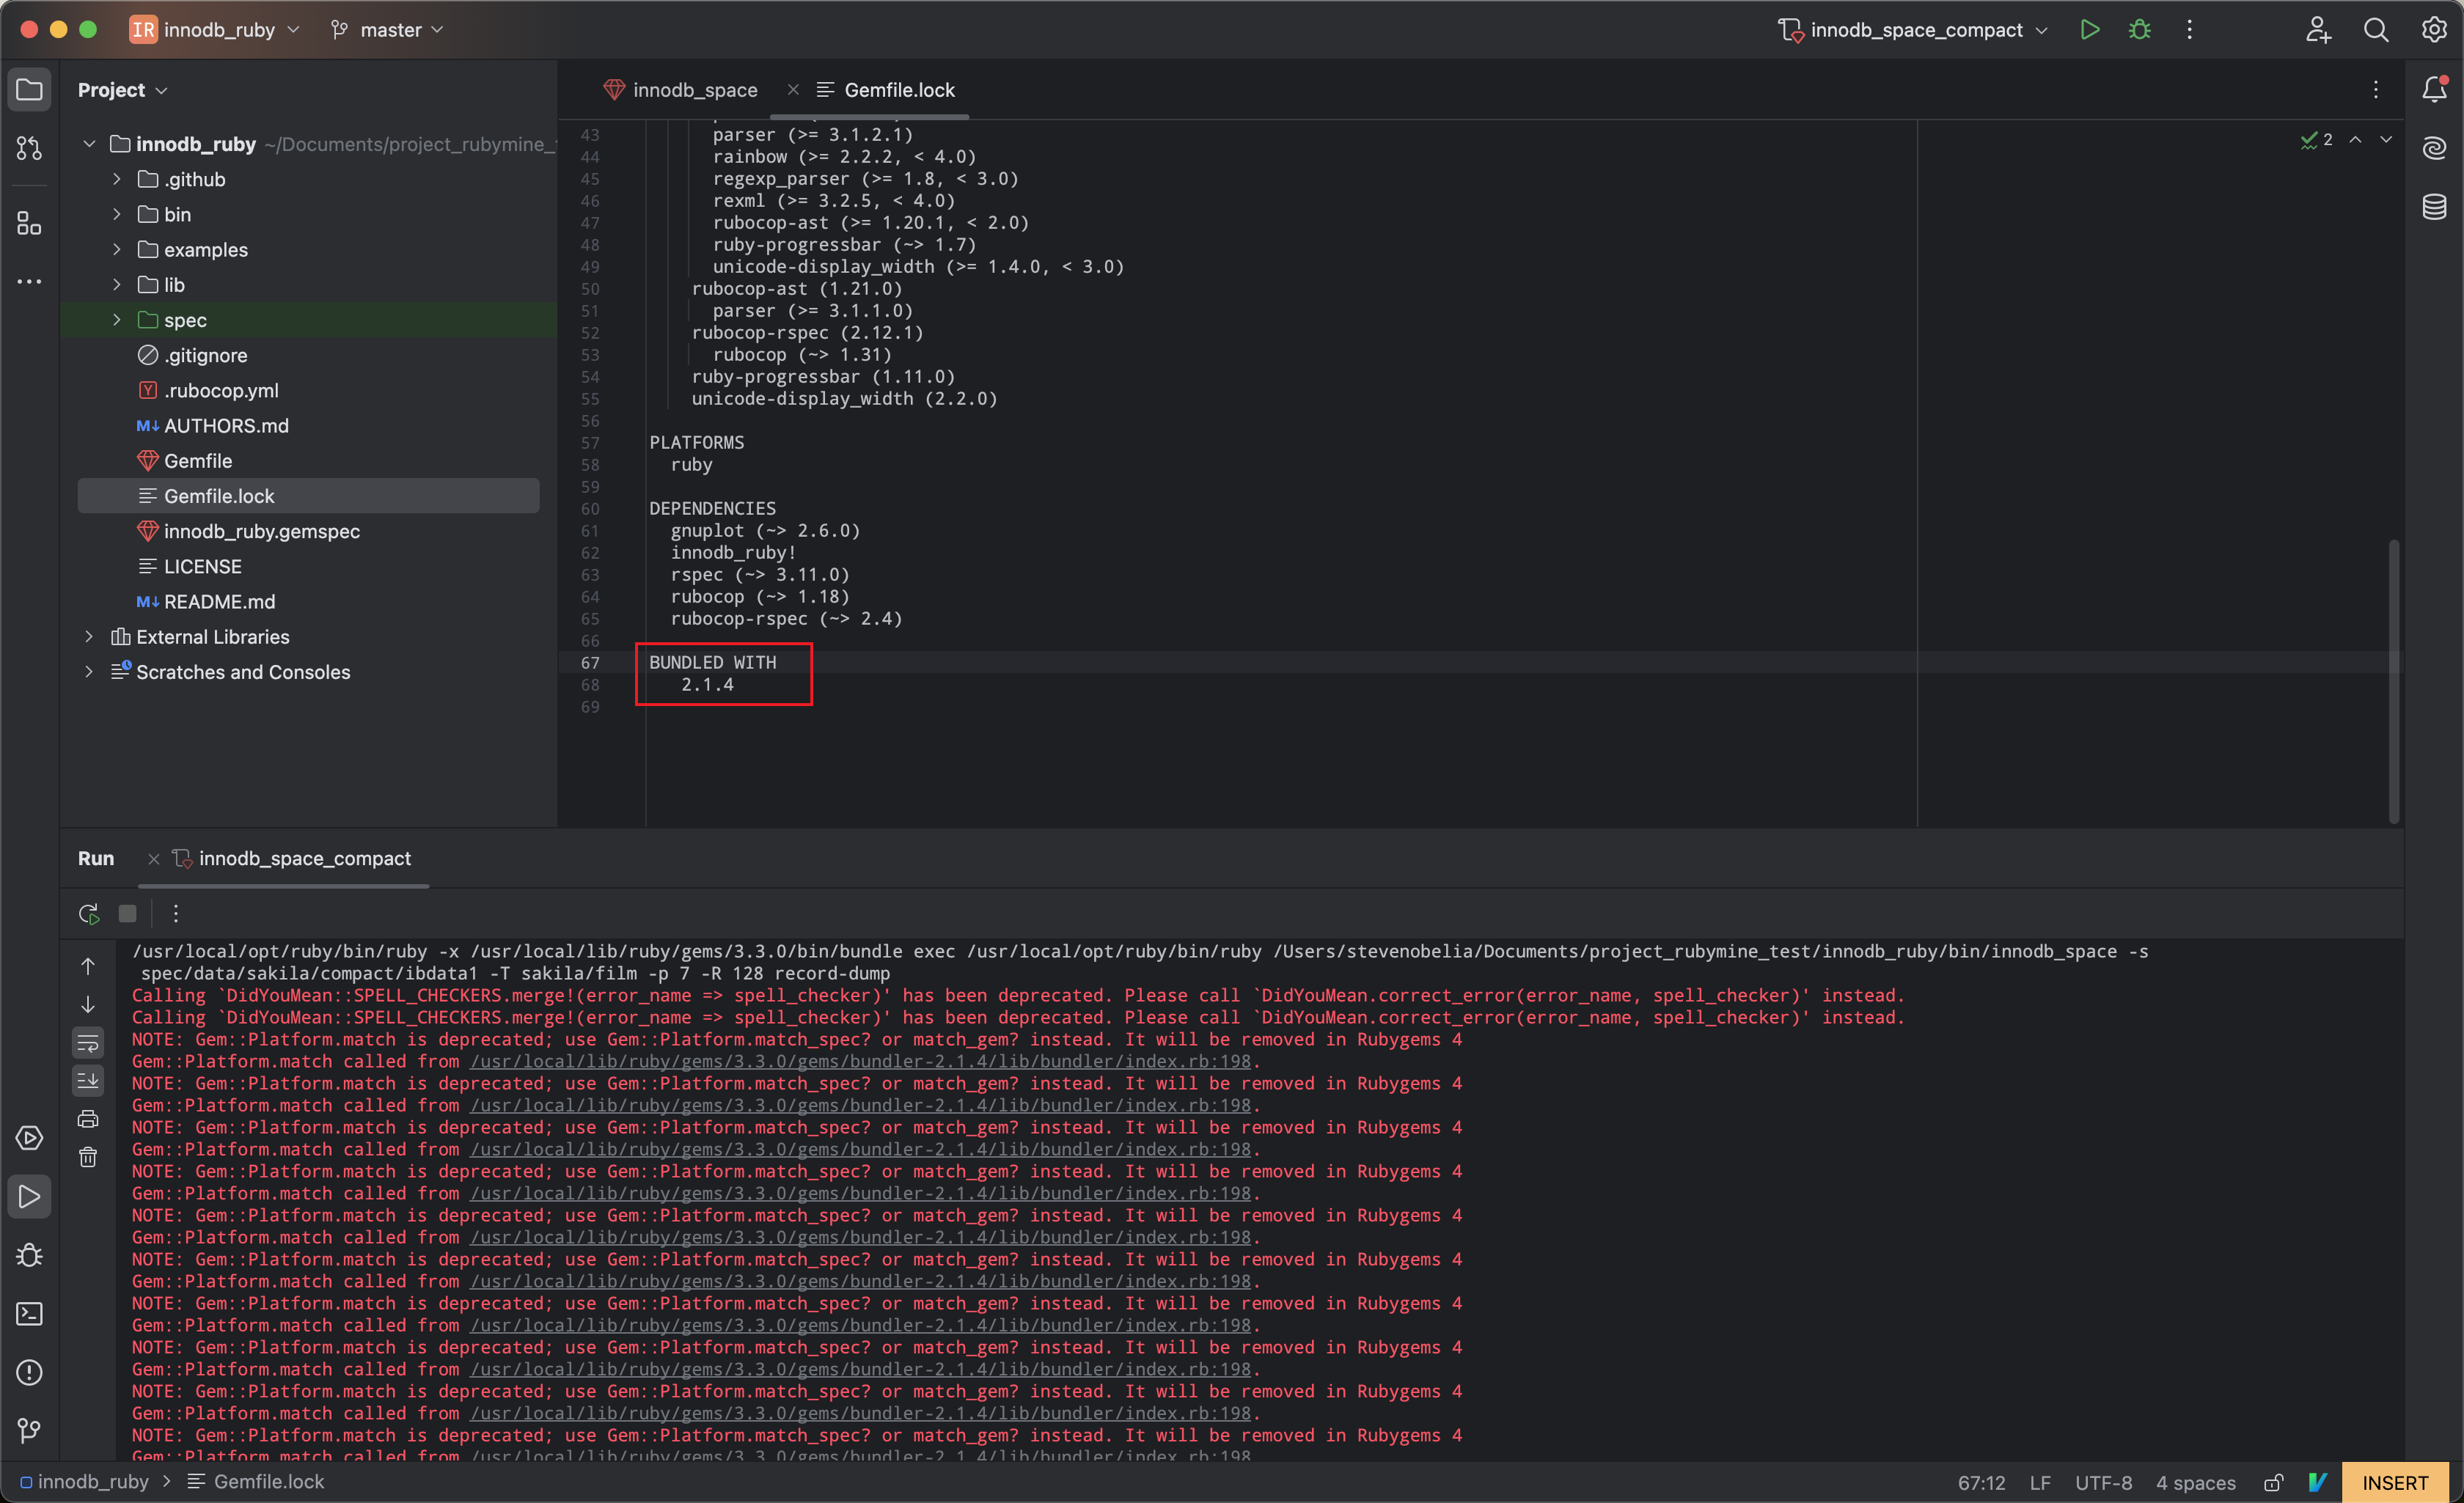Expand the spec folder
Screen dimensions: 2464x1503
(x=117, y=320)
